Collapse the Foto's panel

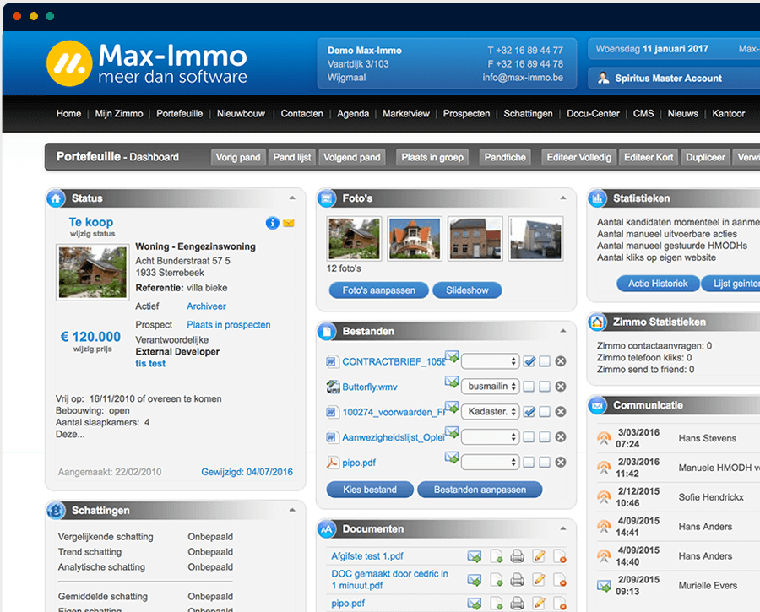[562, 198]
